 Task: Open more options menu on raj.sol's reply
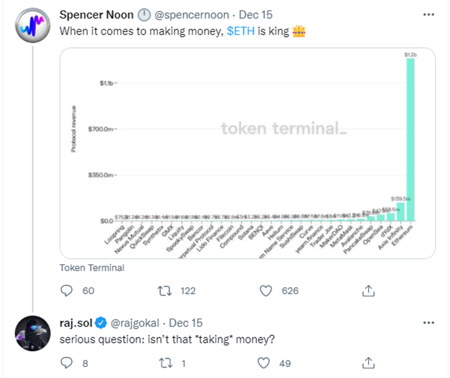tap(429, 323)
